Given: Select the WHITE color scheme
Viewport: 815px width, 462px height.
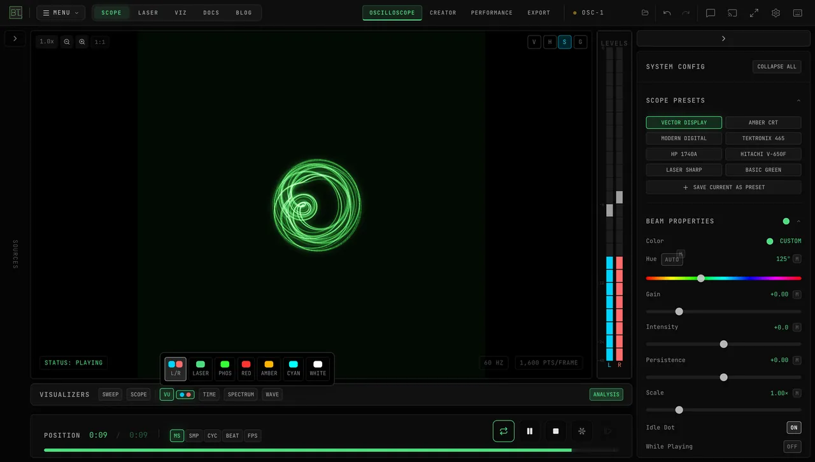Looking at the screenshot, I should click(x=318, y=368).
